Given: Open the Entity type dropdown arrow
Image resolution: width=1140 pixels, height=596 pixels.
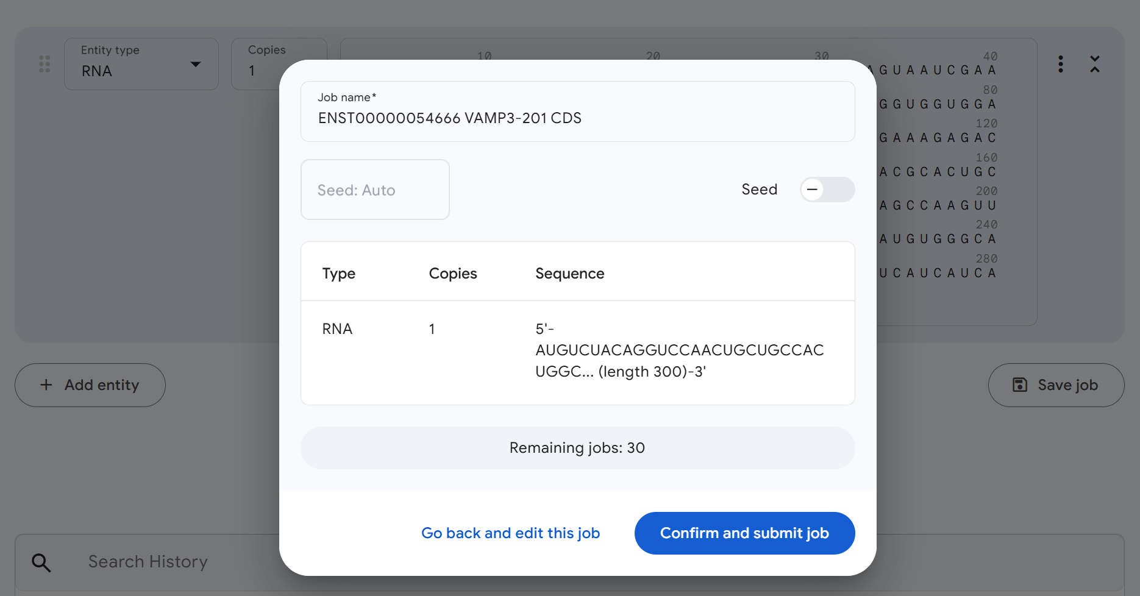Looking at the screenshot, I should pyautogui.click(x=196, y=65).
